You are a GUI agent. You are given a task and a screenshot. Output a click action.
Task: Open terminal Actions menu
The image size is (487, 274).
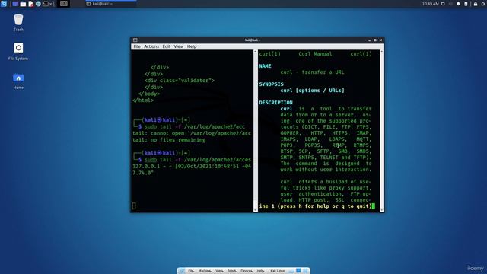[x=151, y=46]
